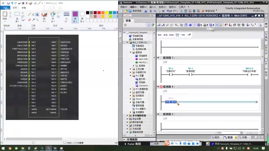The height and width of the screenshot is (151, 269).
Task: Click the download to device icon
Action: click(186, 11)
